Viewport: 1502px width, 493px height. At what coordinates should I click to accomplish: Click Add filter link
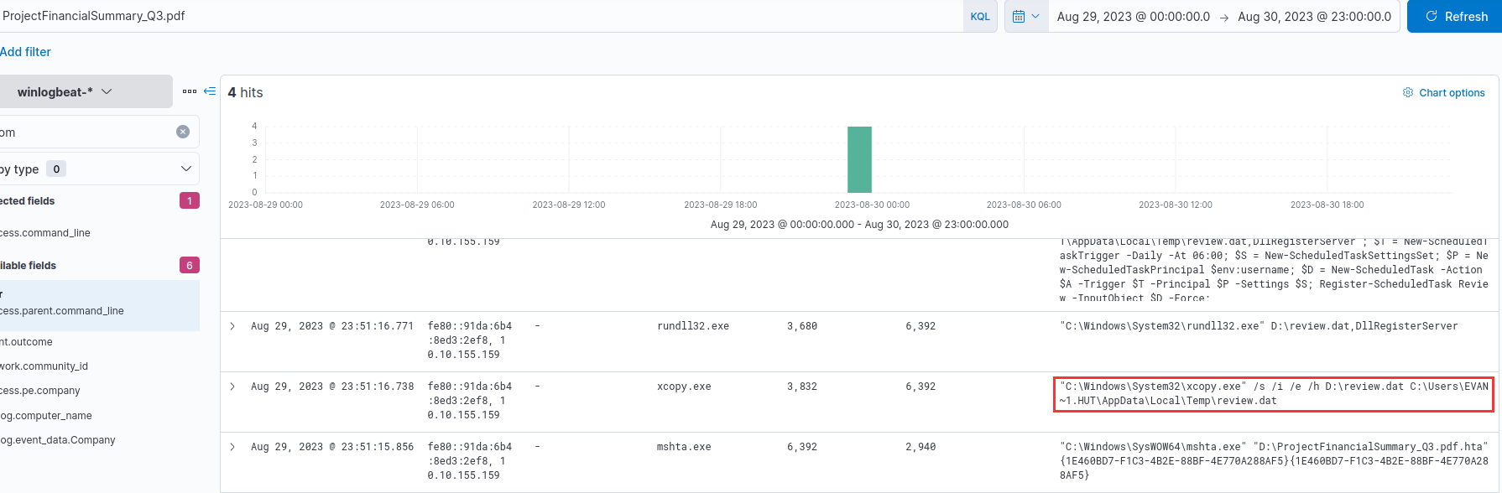coord(25,52)
